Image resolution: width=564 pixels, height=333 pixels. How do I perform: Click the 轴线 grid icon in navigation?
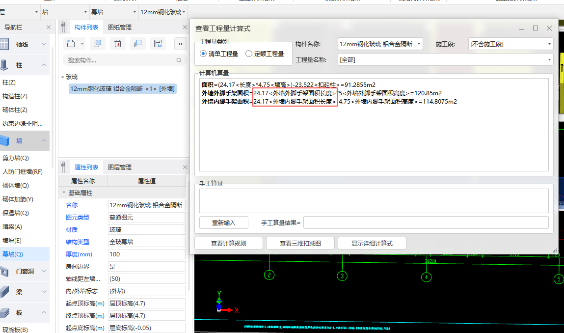(x=4, y=44)
